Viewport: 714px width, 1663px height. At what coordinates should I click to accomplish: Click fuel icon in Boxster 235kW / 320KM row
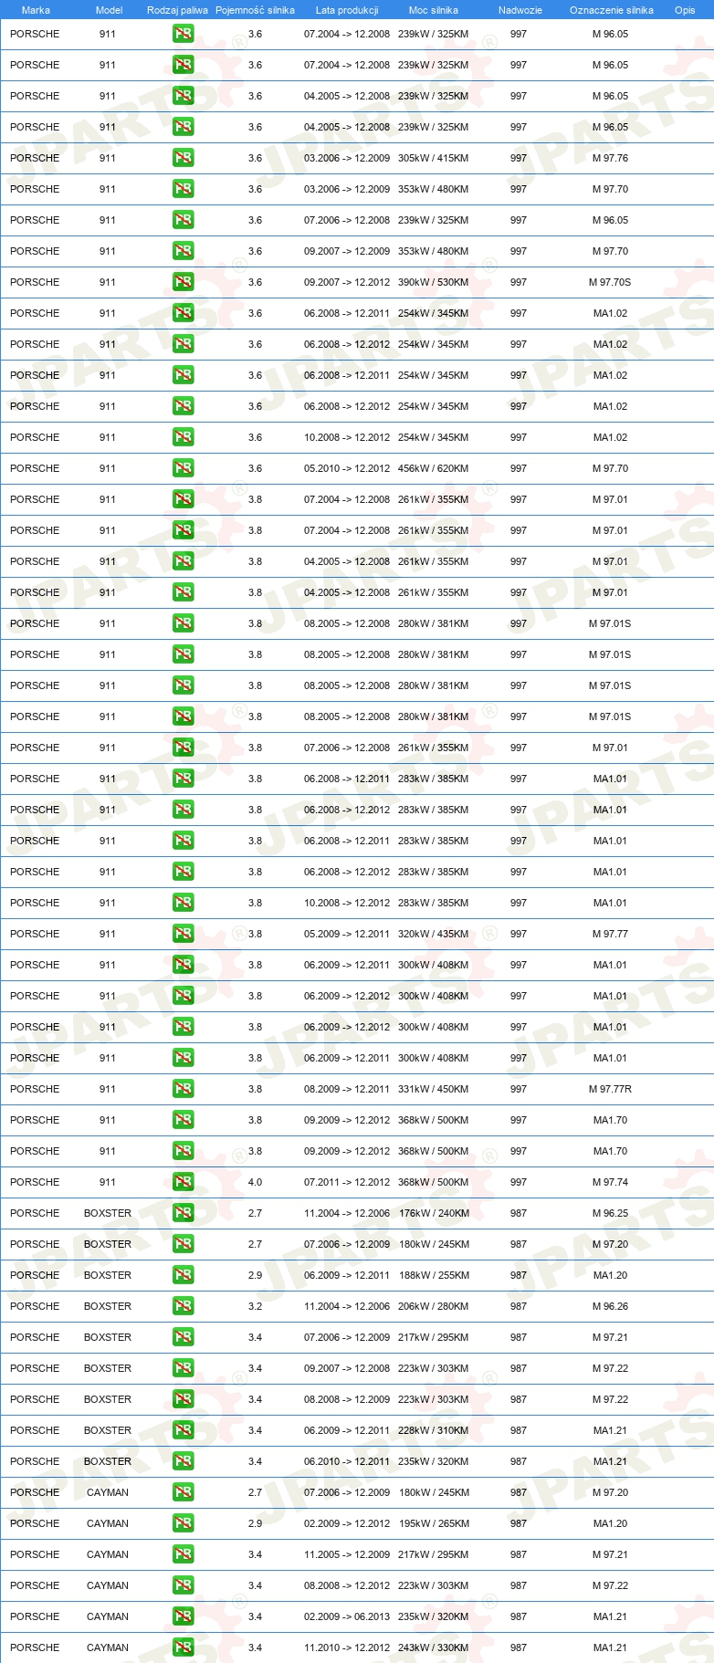[x=183, y=1461]
